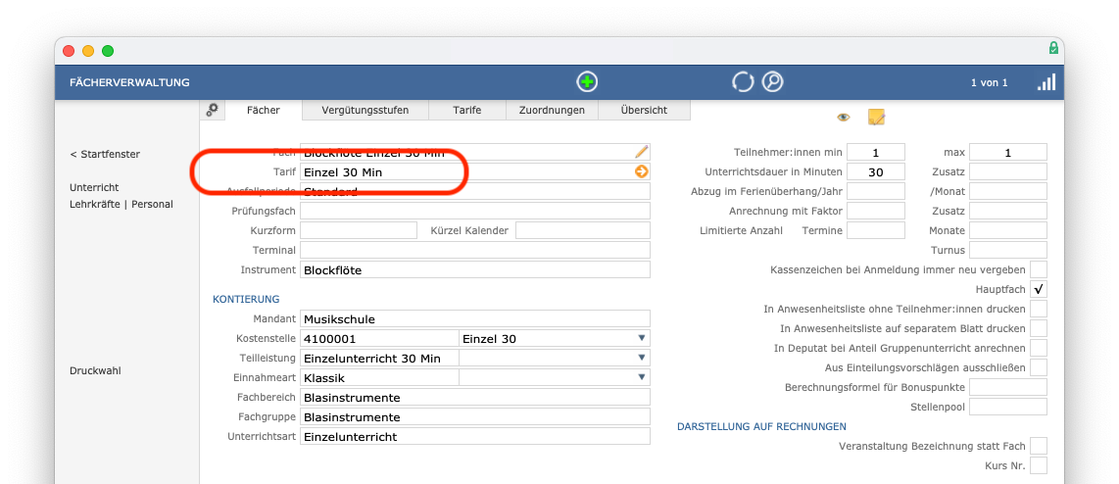Click the eye icon above the form
Screen dimensions: 1119x484
click(x=844, y=117)
